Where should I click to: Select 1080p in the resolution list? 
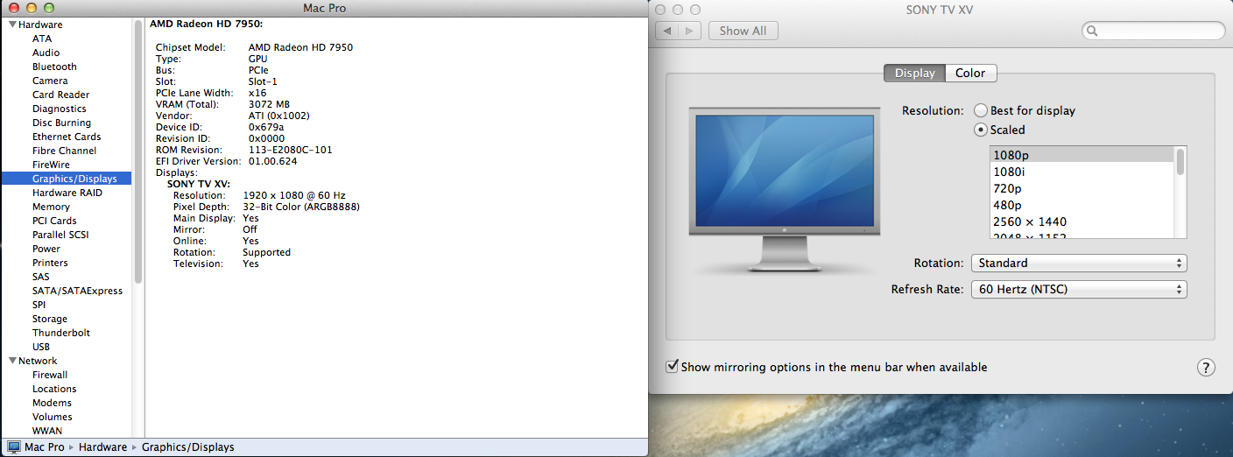click(1082, 155)
